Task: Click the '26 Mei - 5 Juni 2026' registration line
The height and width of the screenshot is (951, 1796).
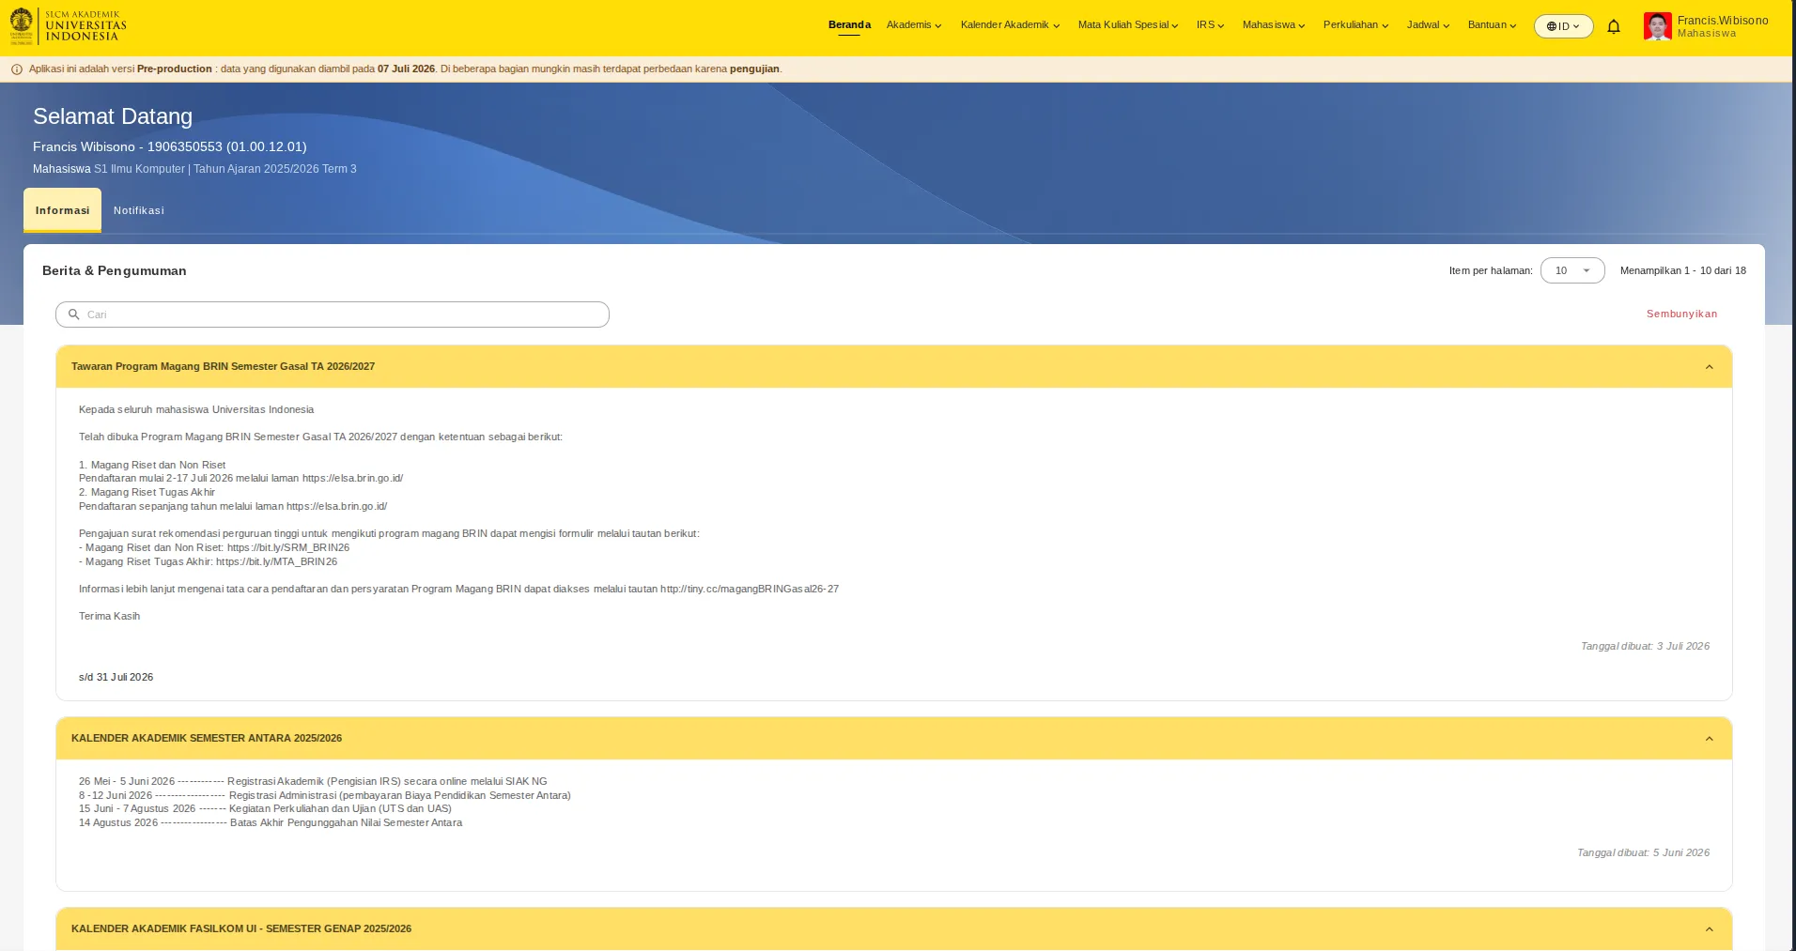Action: 313,781
